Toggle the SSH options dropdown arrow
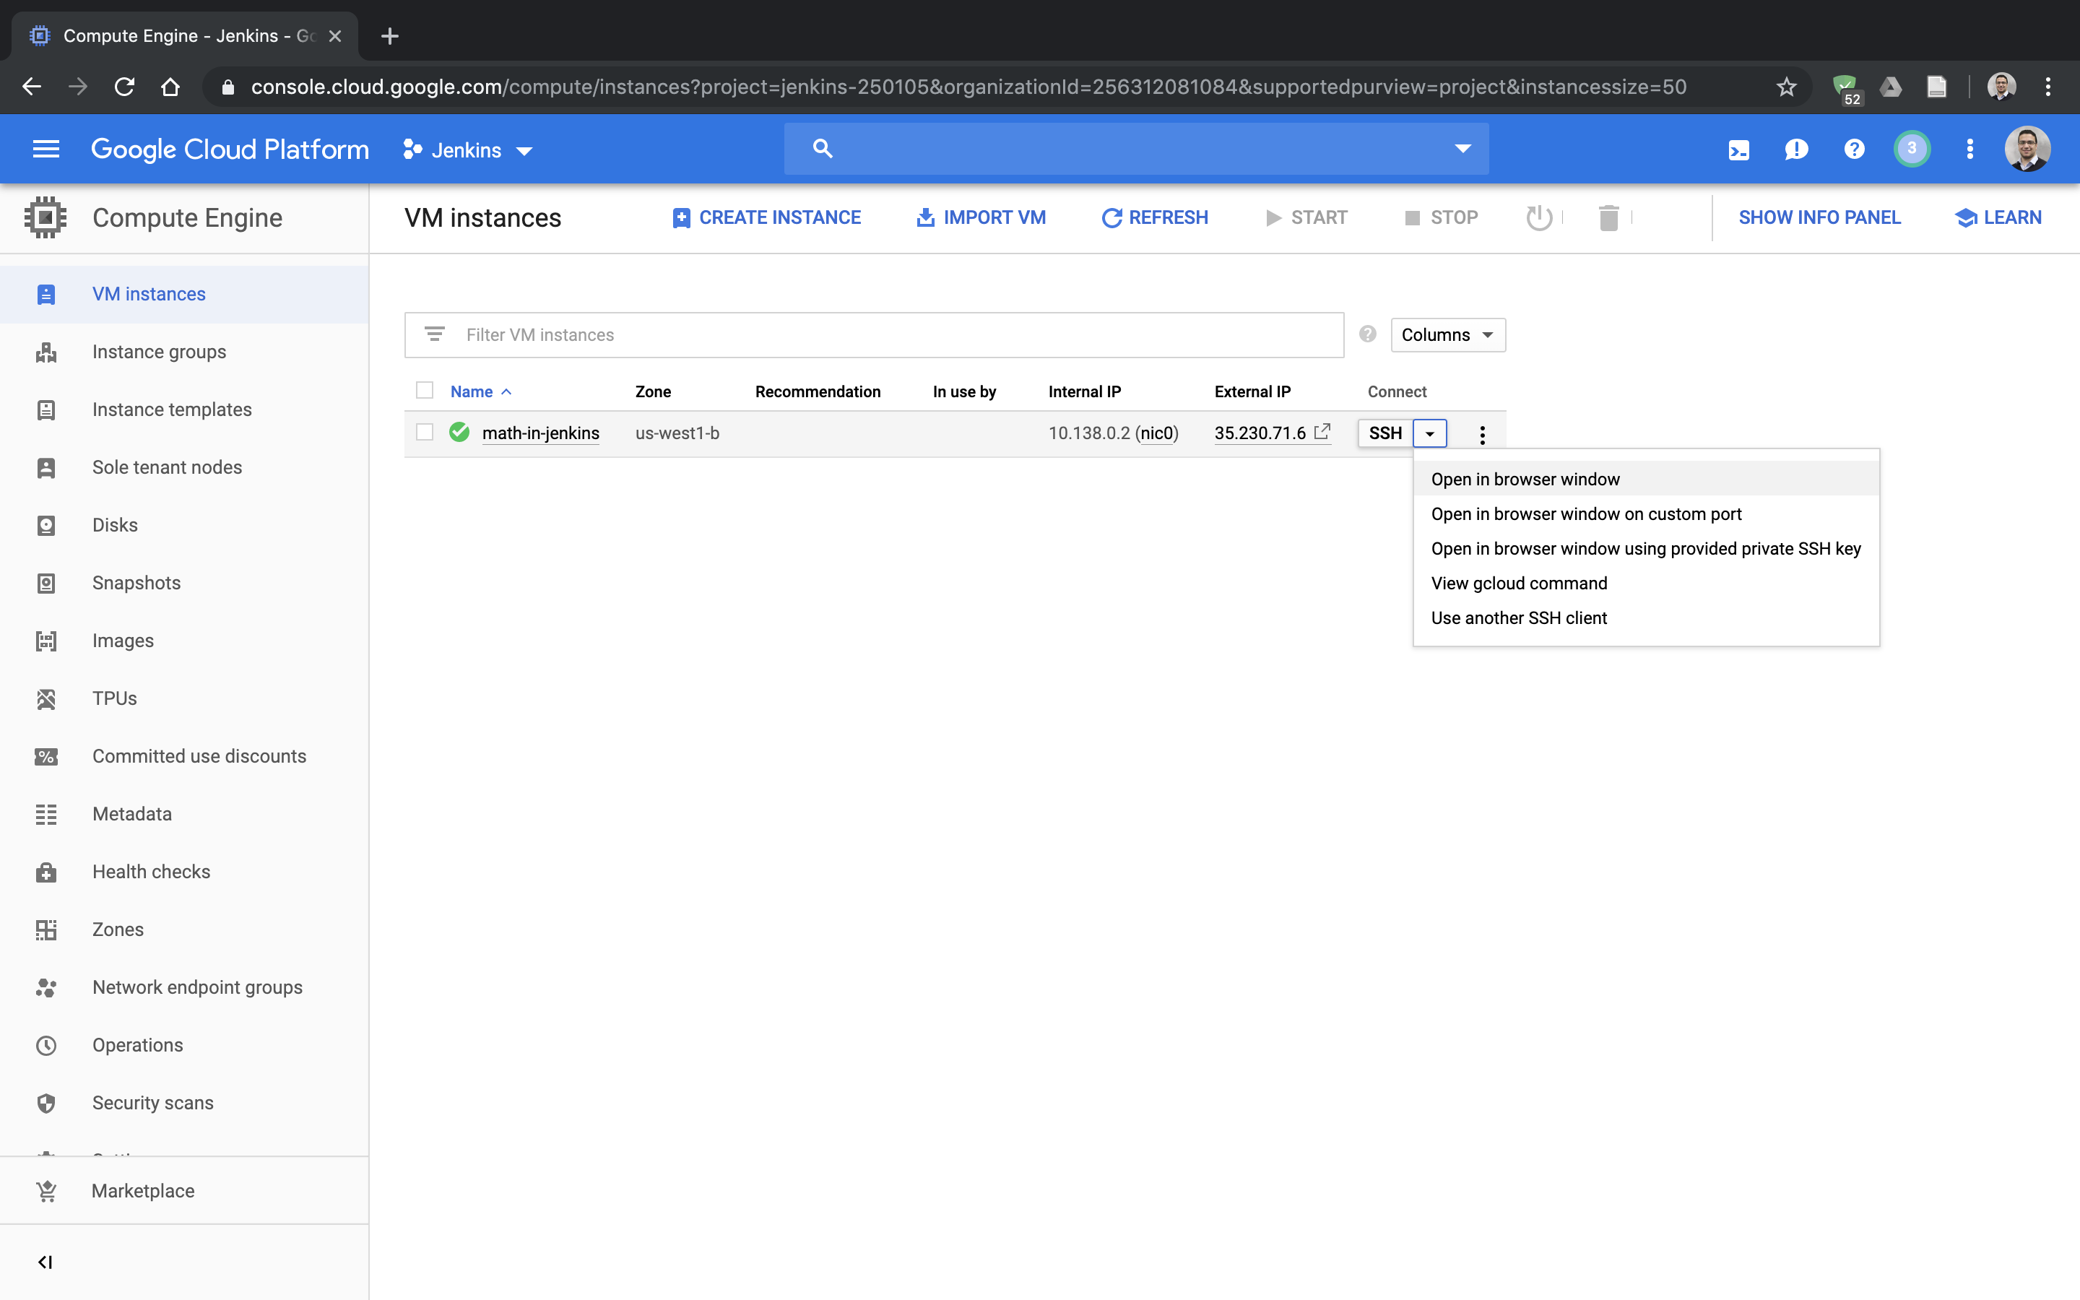The height and width of the screenshot is (1300, 2080). tap(1429, 433)
